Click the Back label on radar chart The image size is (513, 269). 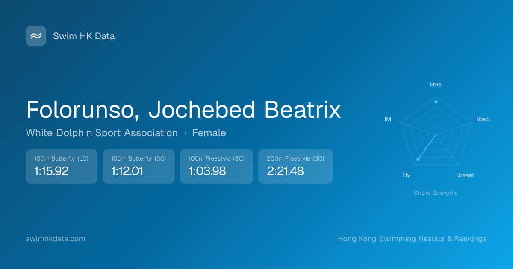tap(484, 119)
